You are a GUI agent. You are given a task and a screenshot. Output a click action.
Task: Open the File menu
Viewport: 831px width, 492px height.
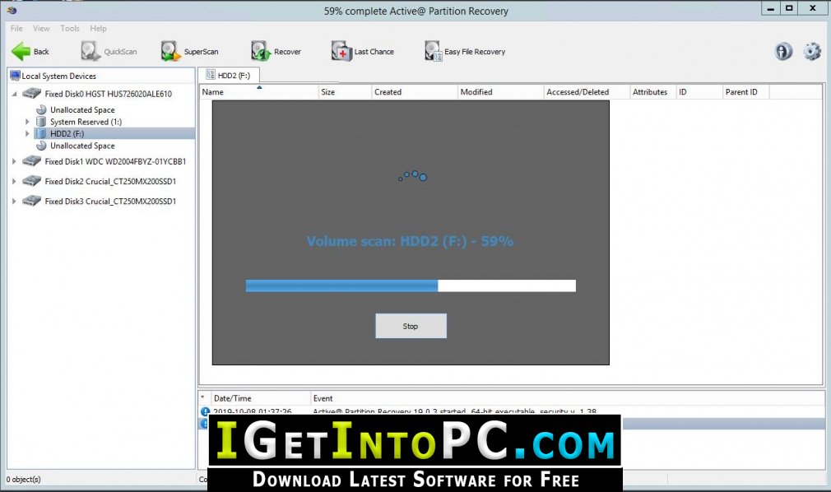(16, 28)
